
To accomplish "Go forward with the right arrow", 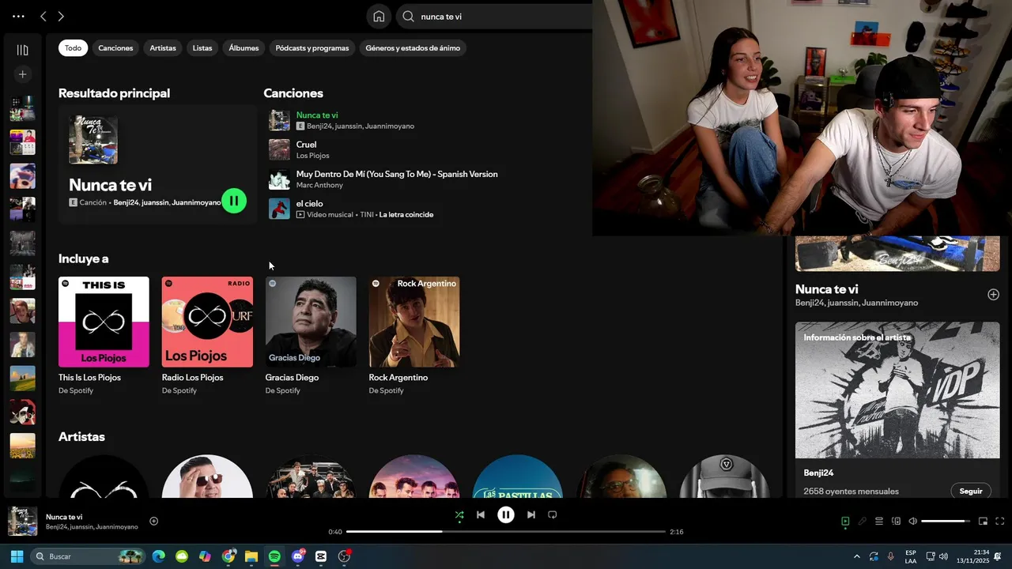I will (61, 16).
